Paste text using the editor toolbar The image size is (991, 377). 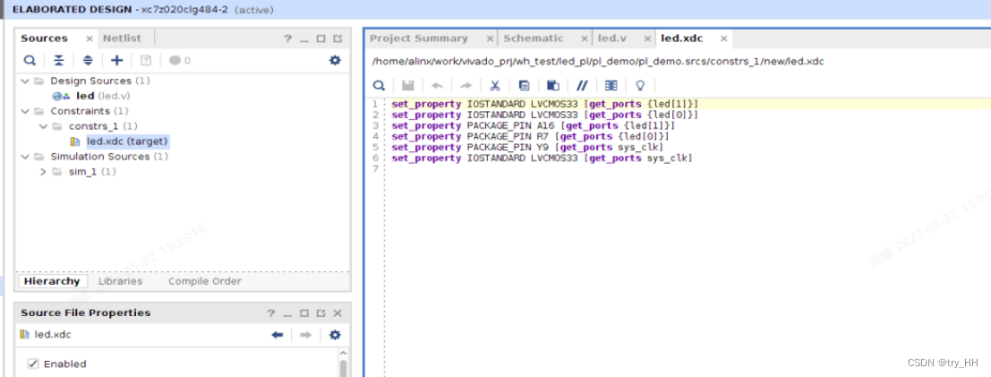pyautogui.click(x=553, y=85)
